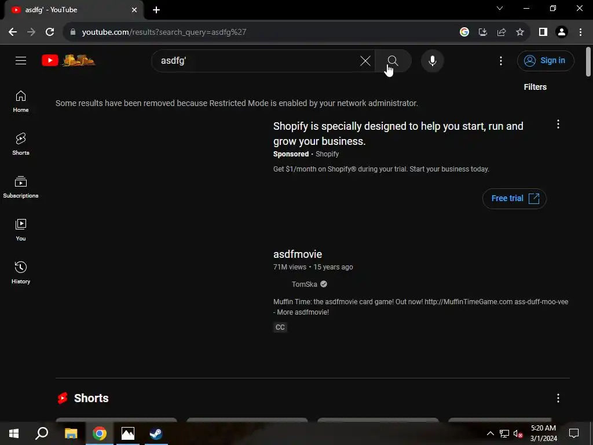This screenshot has width=593, height=445.
Task: Open File Explorer from taskbar
Action: [71, 433]
